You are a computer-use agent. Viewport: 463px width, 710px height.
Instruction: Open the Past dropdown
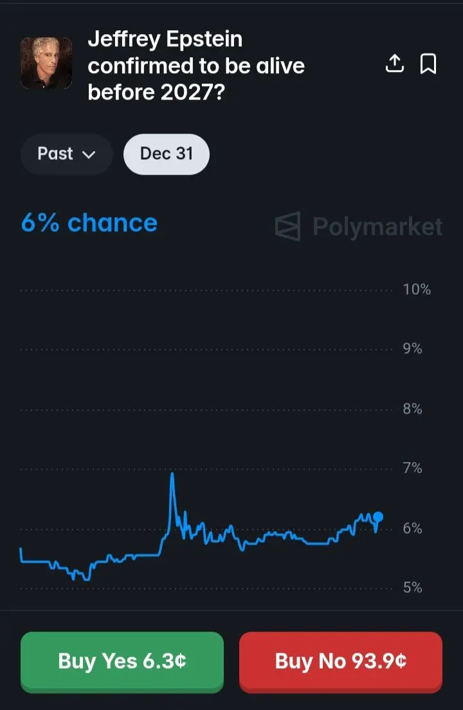pos(66,154)
